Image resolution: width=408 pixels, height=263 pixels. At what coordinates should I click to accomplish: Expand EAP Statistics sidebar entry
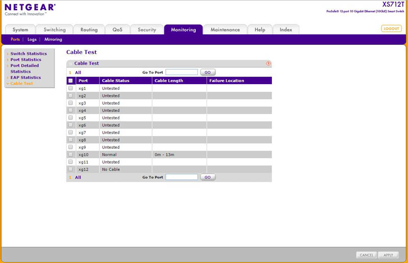(x=25, y=77)
